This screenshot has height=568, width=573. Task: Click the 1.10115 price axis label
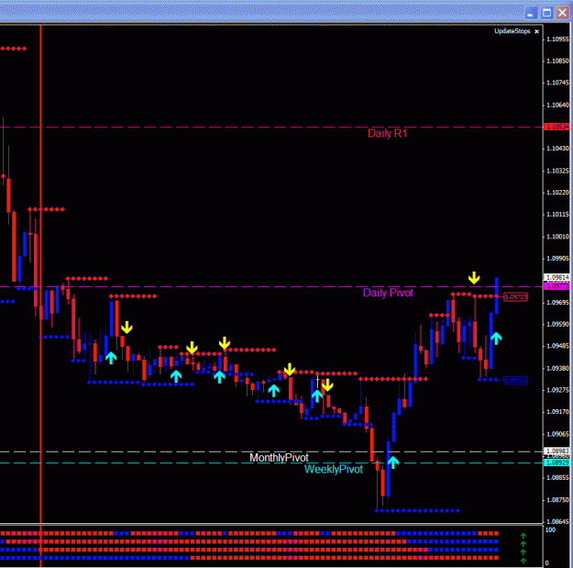pyautogui.click(x=557, y=215)
